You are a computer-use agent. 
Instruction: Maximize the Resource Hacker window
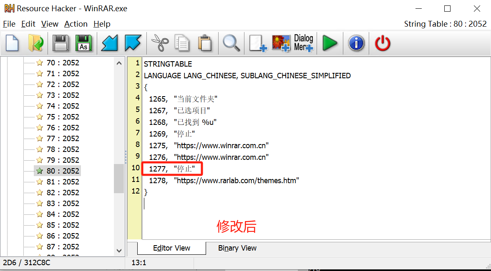pyautogui.click(x=448, y=9)
